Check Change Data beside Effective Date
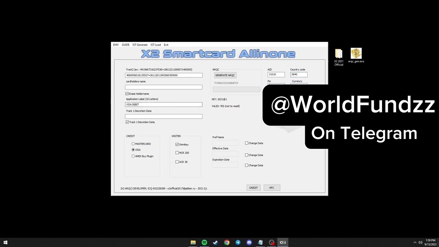 pyautogui.click(x=247, y=155)
